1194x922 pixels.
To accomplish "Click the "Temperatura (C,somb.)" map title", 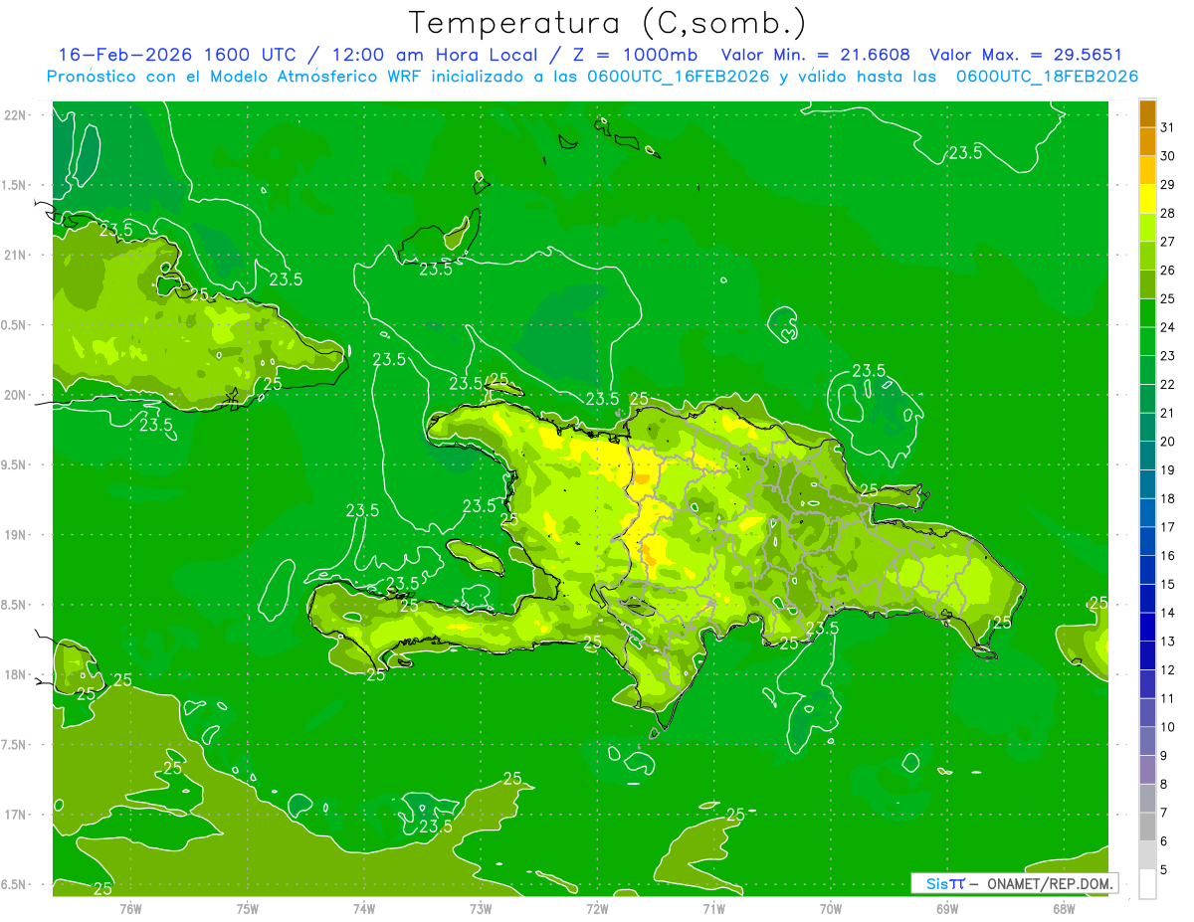I will (607, 23).
